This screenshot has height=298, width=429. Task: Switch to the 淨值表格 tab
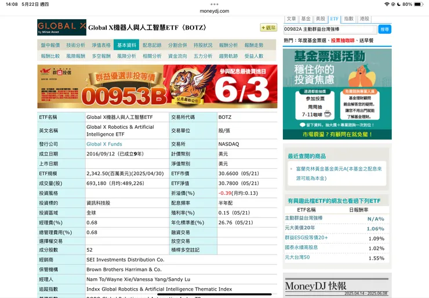[x=101, y=45]
